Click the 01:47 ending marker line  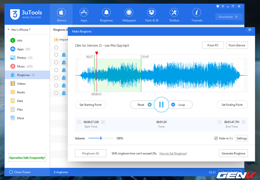(141, 73)
